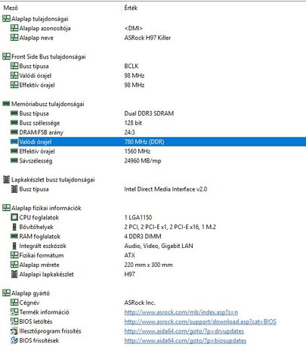Click the 24:3 ratio value
Viewport: 306px width, 363px height.
(x=129, y=132)
